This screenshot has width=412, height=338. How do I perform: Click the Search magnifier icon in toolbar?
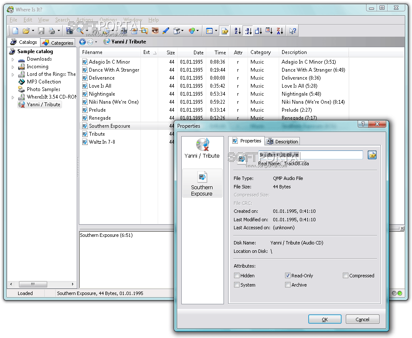coord(80,31)
